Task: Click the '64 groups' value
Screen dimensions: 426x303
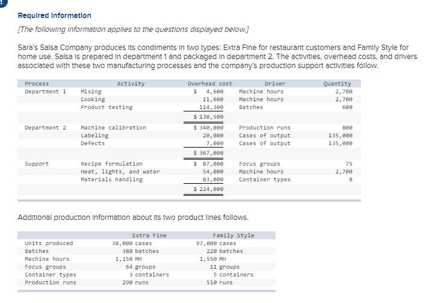Action: (140, 267)
